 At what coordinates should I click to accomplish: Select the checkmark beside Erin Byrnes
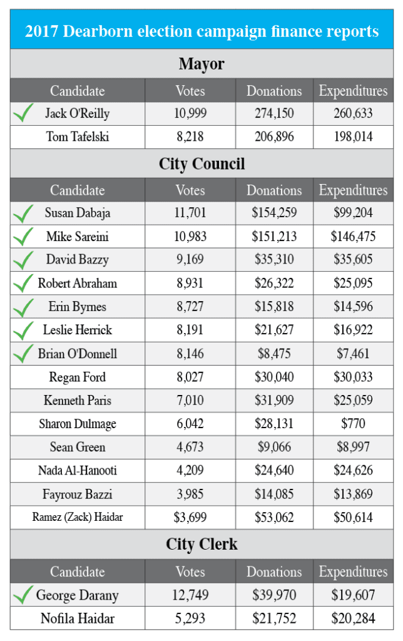23,307
